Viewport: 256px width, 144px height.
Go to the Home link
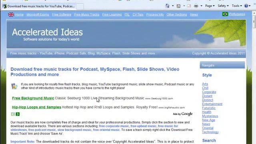[x=19, y=14]
